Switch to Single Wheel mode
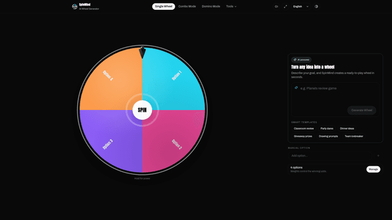 coord(164,7)
